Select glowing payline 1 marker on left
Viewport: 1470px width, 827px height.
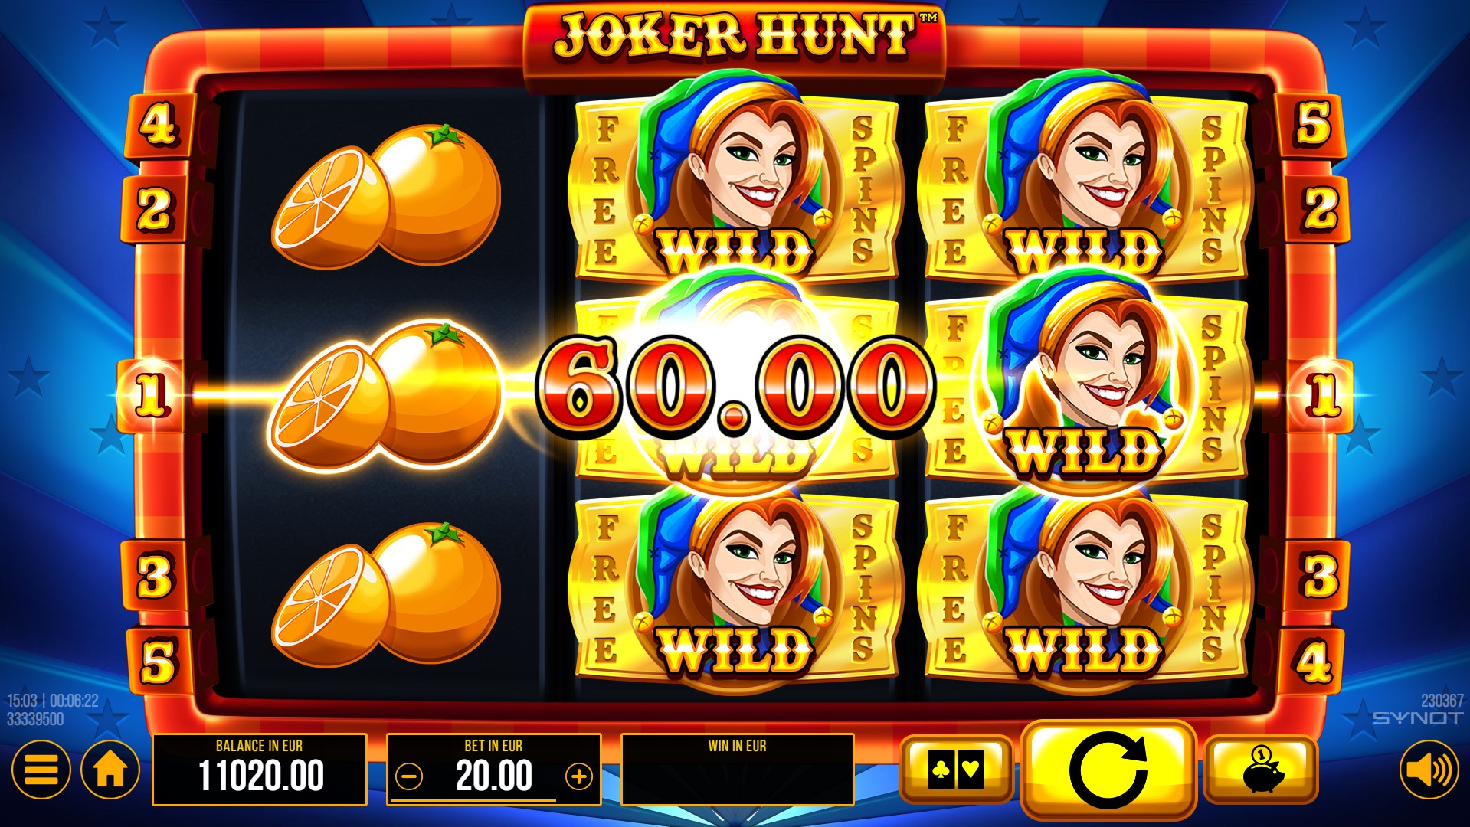[151, 395]
